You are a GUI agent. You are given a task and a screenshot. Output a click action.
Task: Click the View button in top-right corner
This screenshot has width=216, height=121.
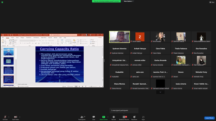[212, 2]
